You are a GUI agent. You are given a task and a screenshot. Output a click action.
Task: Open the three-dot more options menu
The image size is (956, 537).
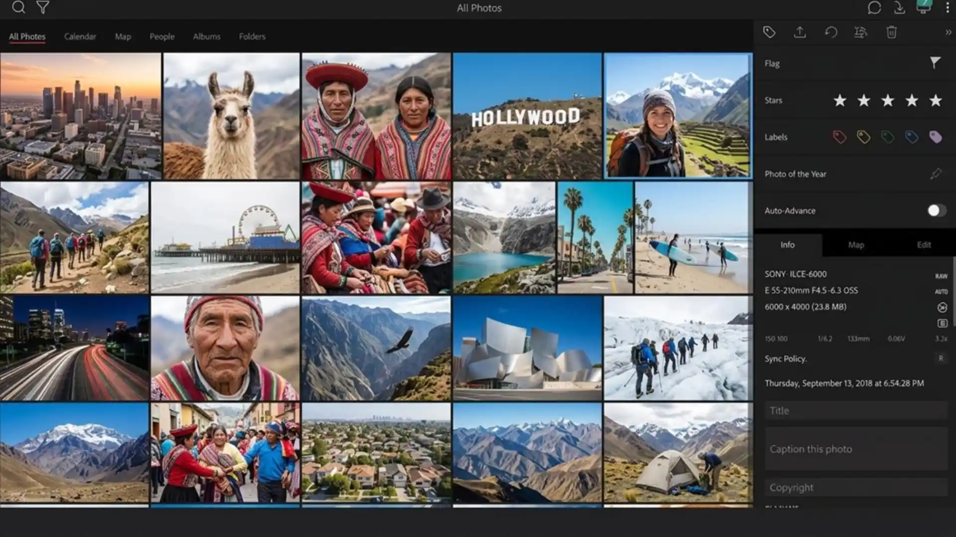948,7
